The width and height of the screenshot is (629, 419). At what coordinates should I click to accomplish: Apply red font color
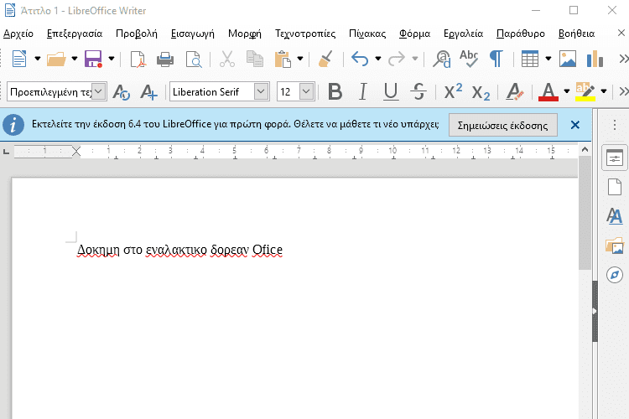548,92
